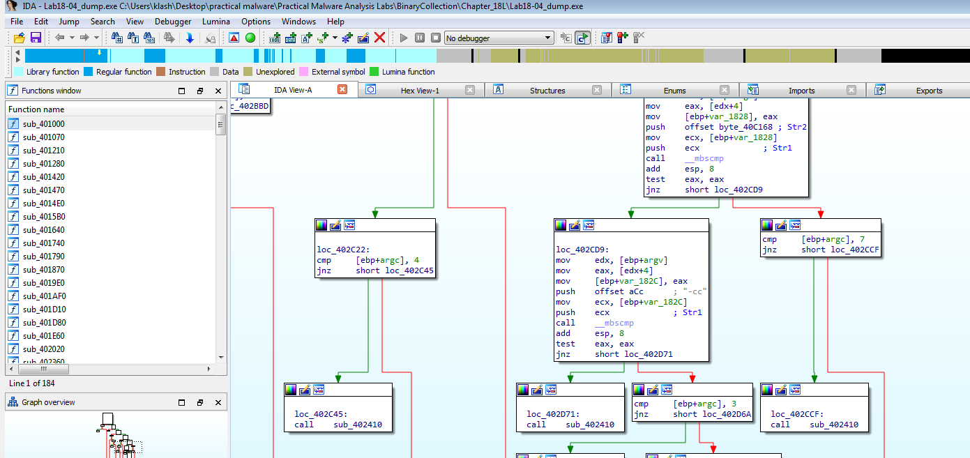Click the Regular function blue legend swatch
The height and width of the screenshot is (458, 970).
click(89, 72)
